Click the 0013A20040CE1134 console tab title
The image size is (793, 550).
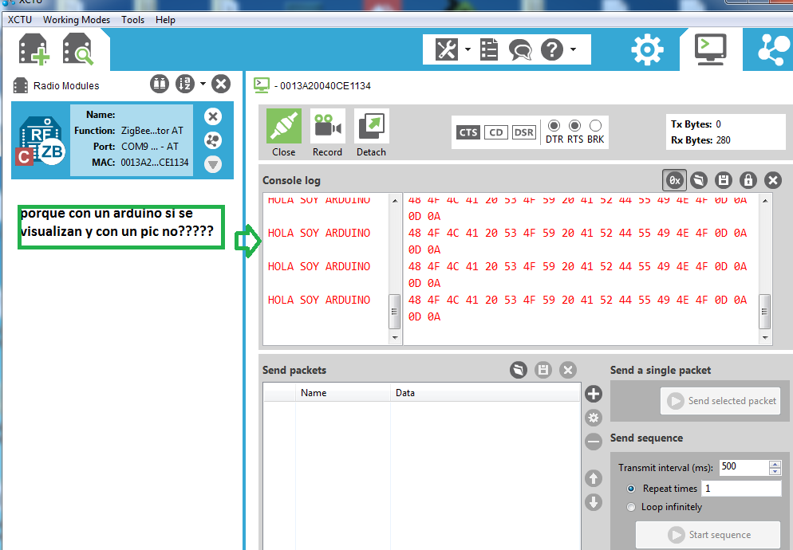pos(325,86)
